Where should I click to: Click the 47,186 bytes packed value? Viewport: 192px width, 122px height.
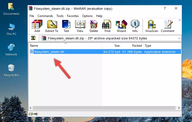[132, 52]
